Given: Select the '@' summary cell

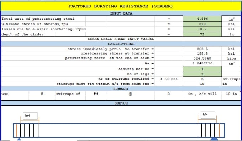Looking at the screenshot, I should [x=130, y=94].
